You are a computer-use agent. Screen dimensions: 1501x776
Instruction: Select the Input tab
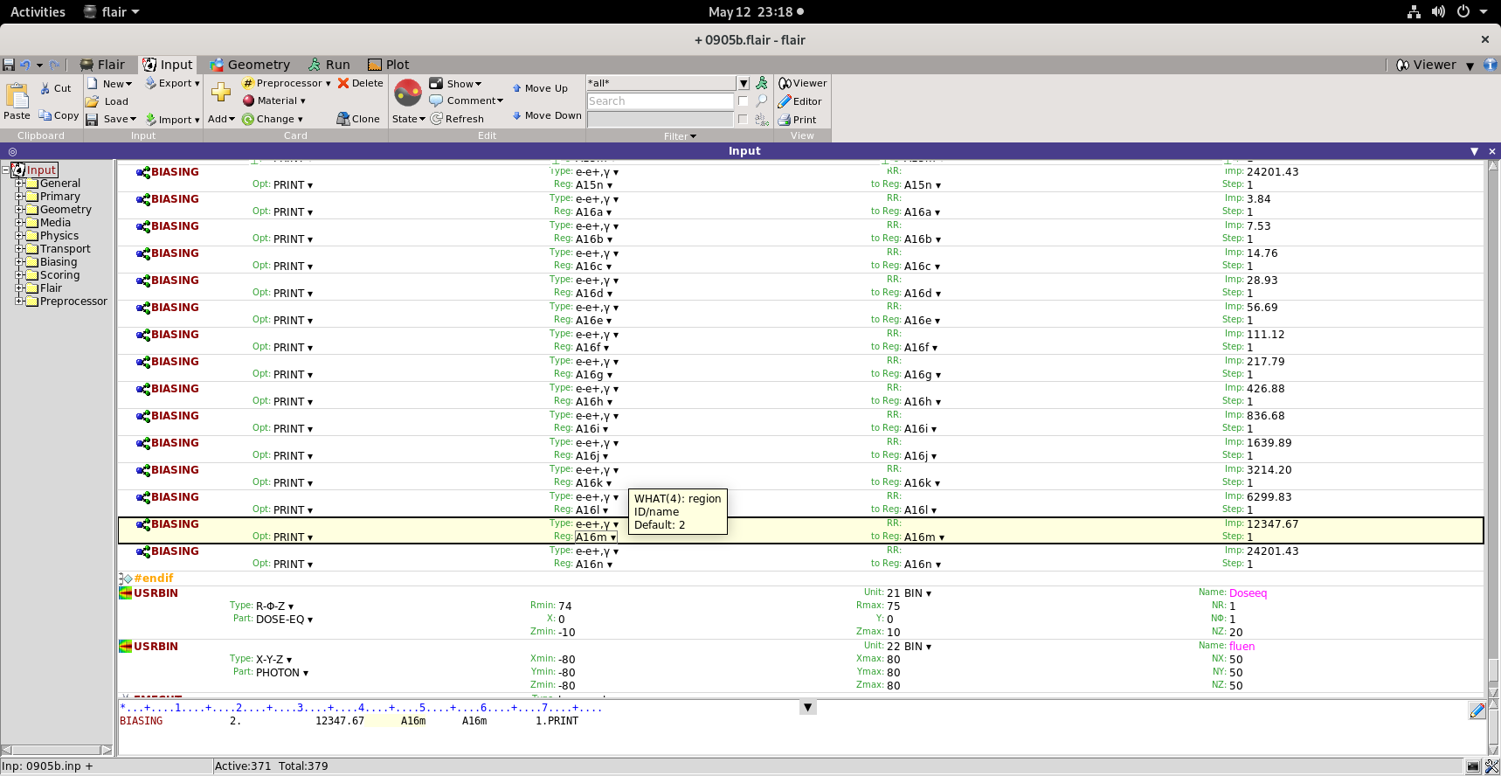pyautogui.click(x=168, y=65)
